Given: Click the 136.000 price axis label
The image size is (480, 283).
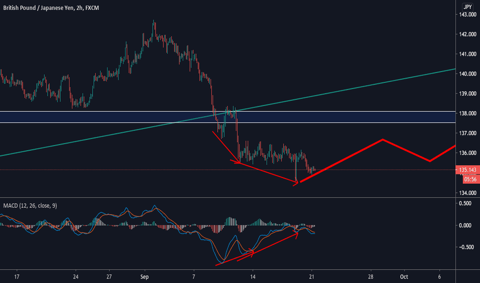Looking at the screenshot, I should click(x=468, y=153).
